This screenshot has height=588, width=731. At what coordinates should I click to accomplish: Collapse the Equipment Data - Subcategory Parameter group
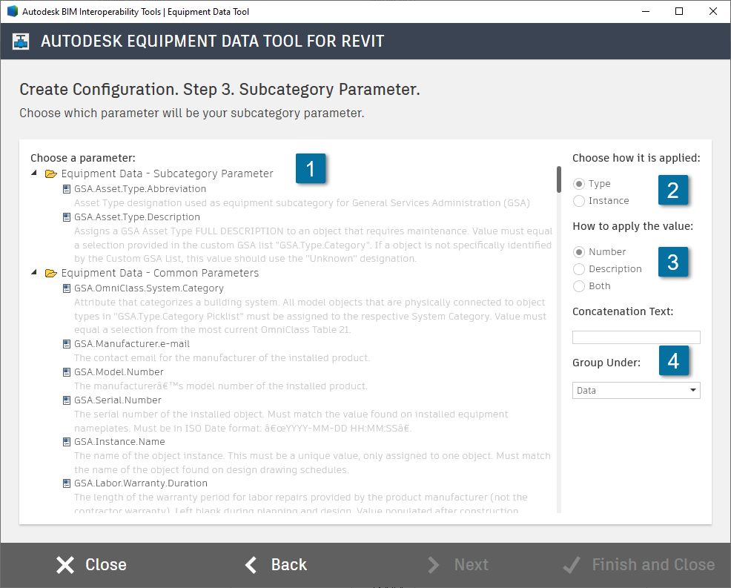pos(33,174)
